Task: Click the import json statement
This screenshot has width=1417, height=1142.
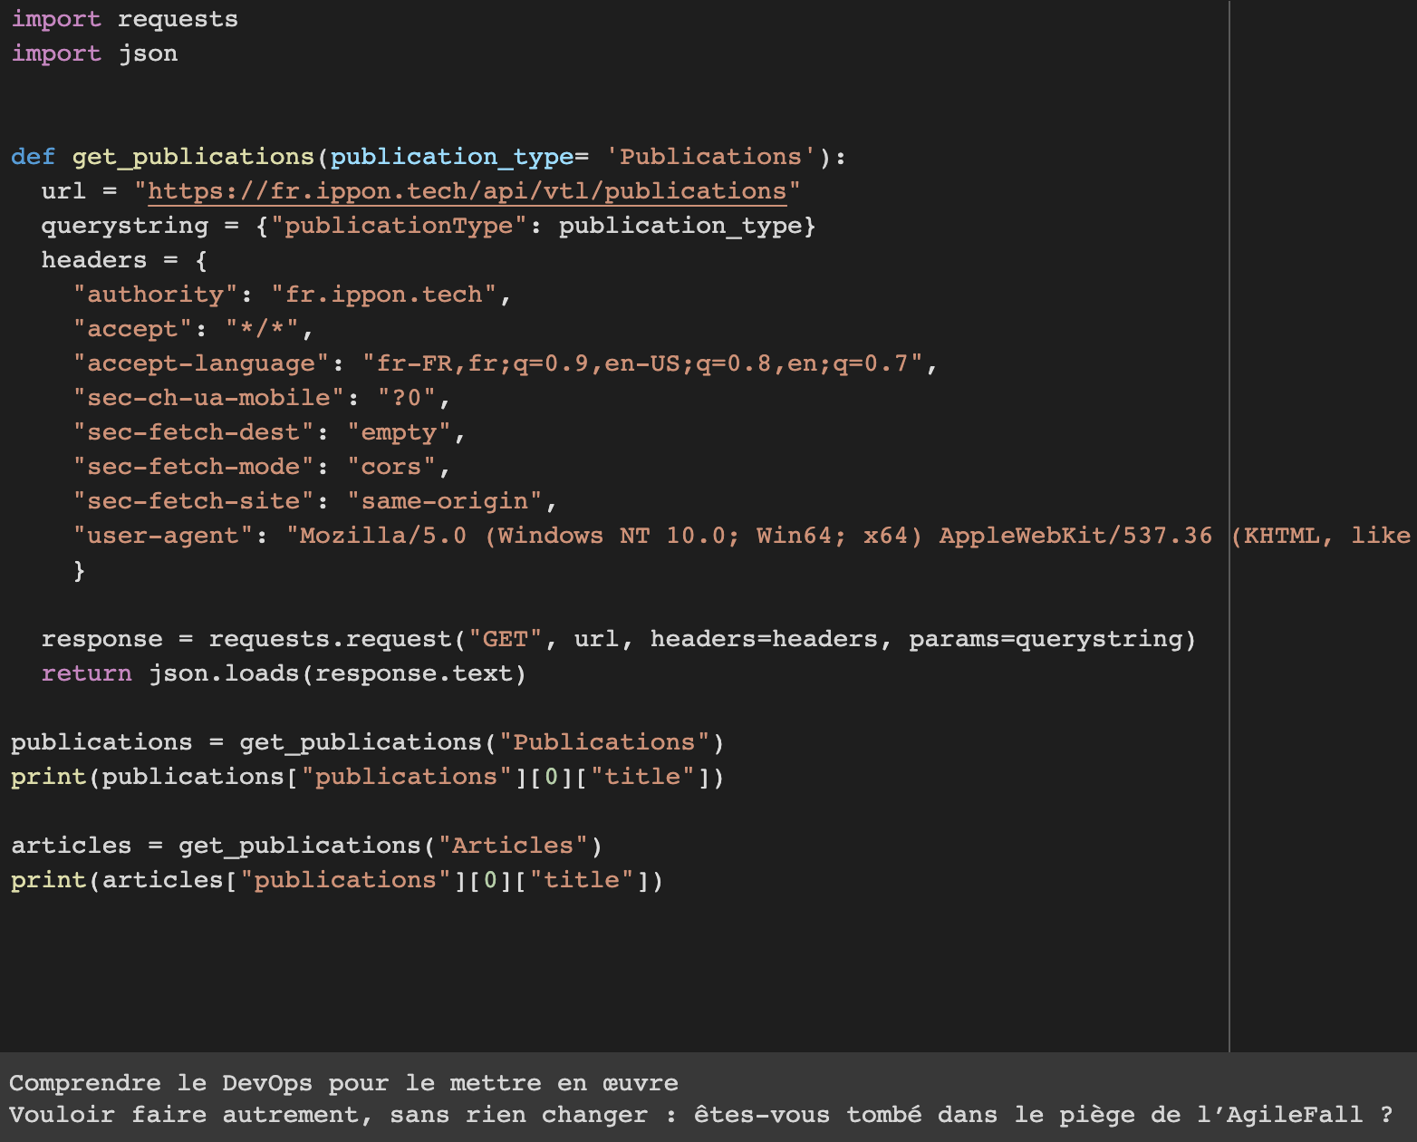Action: [x=94, y=53]
